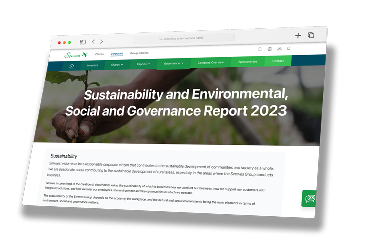Go forward with the browser forward arrow

coord(101,41)
